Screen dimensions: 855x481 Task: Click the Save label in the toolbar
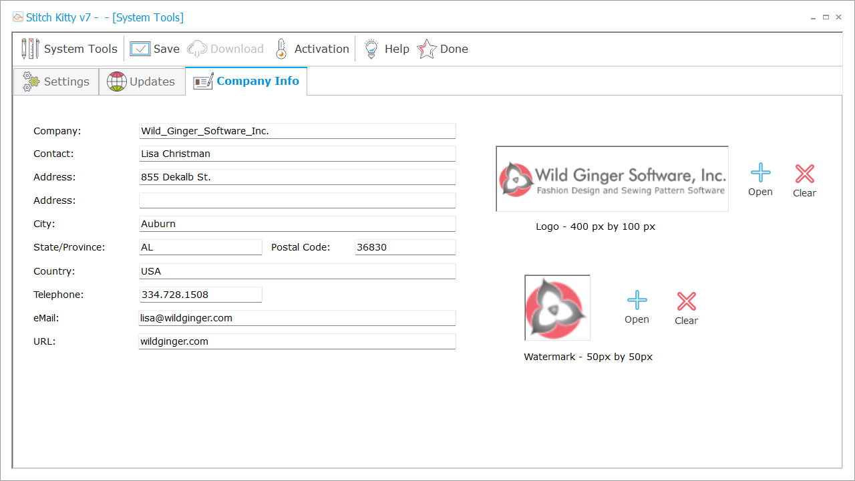pos(166,49)
